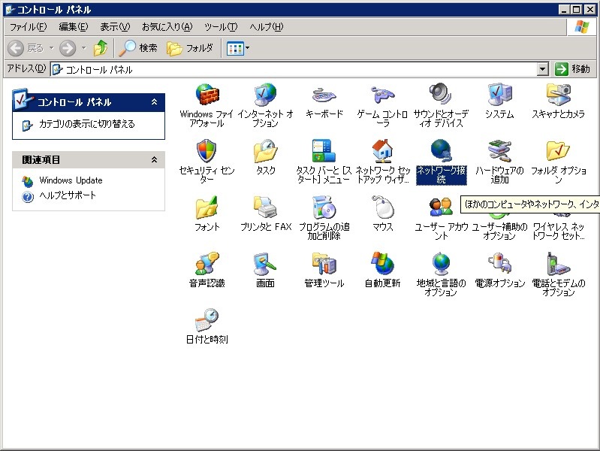Open the 表示(V) menu
The height and width of the screenshot is (451, 600).
click(x=115, y=27)
